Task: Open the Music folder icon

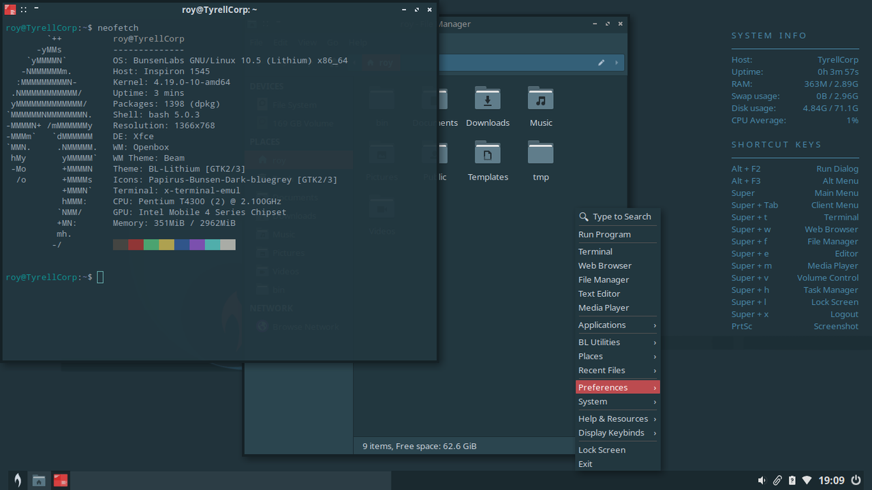Action: (541, 99)
